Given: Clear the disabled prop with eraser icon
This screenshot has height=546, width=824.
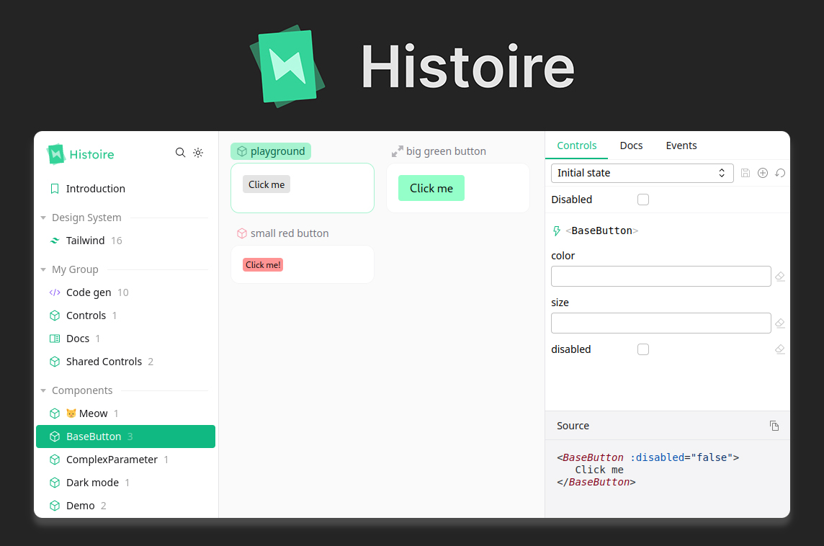Looking at the screenshot, I should tap(780, 349).
